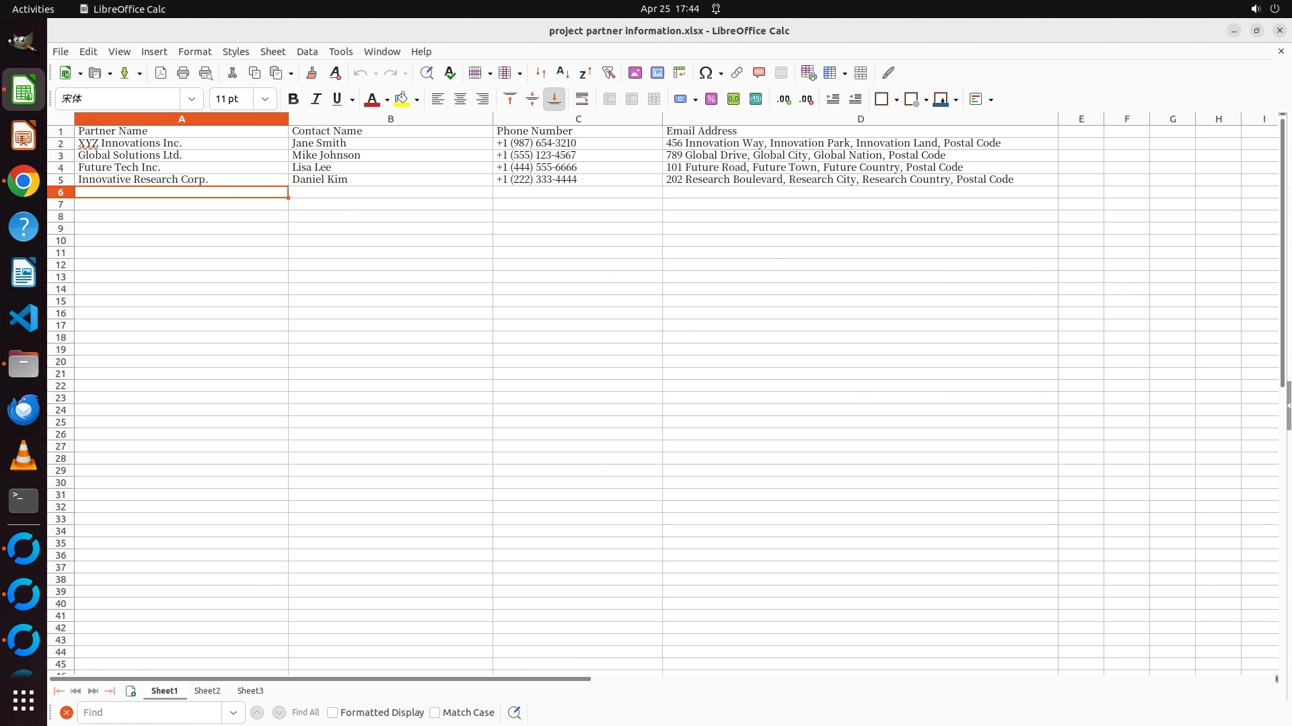Click into the Find text field
Screen dimensions: 1292x726
(149, 713)
